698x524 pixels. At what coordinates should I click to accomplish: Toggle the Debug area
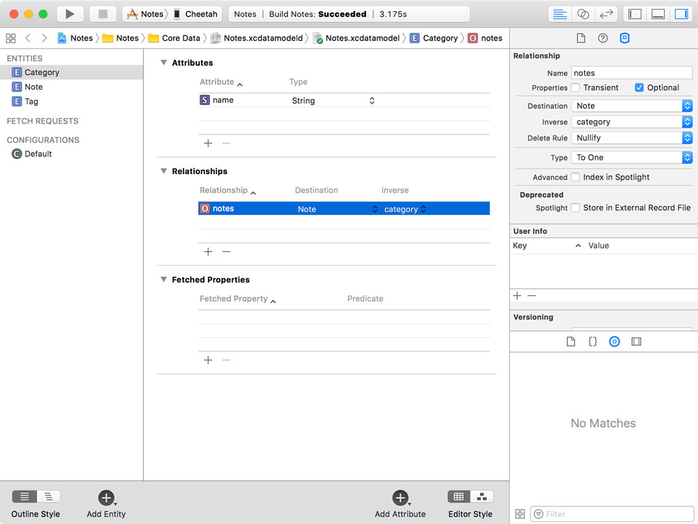(x=658, y=14)
